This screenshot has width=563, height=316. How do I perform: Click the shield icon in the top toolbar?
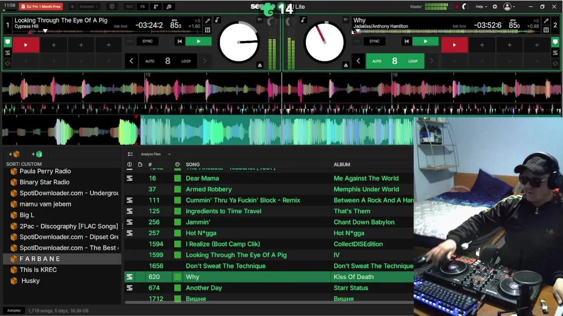coord(112,7)
